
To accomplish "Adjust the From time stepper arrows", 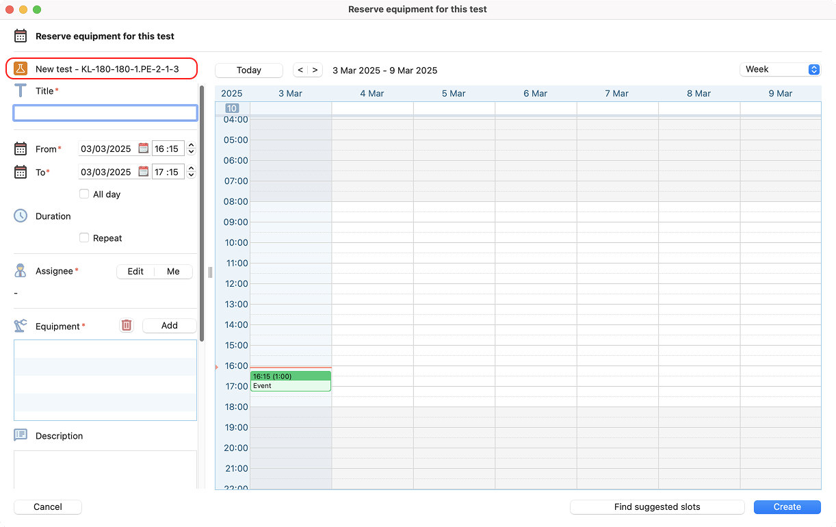I will click(191, 149).
